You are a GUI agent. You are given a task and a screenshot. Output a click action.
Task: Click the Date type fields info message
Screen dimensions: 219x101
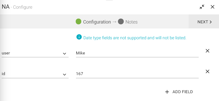point(135,38)
